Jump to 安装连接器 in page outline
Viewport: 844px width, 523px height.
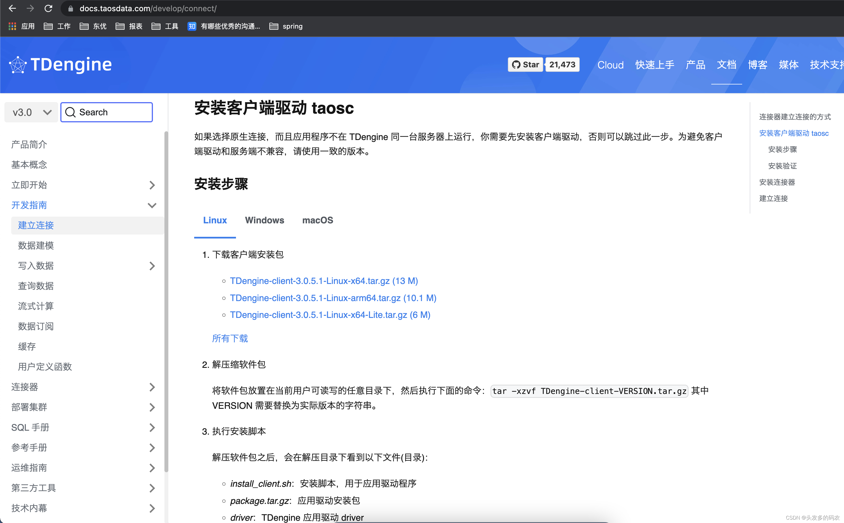point(777,182)
